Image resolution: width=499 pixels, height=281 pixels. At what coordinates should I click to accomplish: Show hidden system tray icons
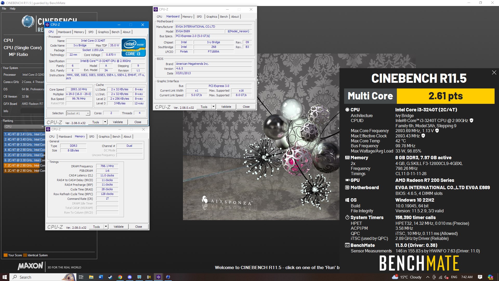coord(428,277)
